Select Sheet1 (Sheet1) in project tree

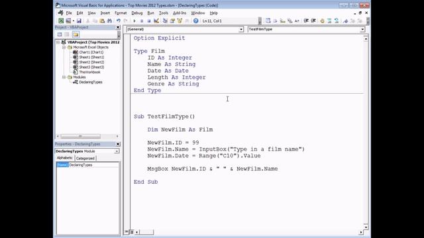pos(91,58)
